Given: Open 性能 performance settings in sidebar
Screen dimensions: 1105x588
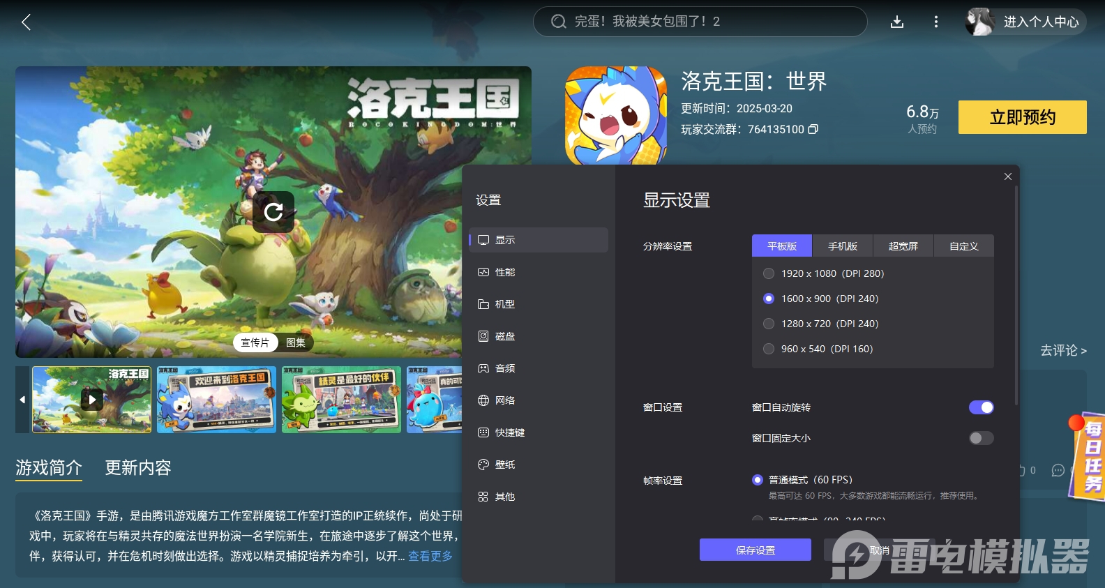Looking at the screenshot, I should click(x=539, y=272).
